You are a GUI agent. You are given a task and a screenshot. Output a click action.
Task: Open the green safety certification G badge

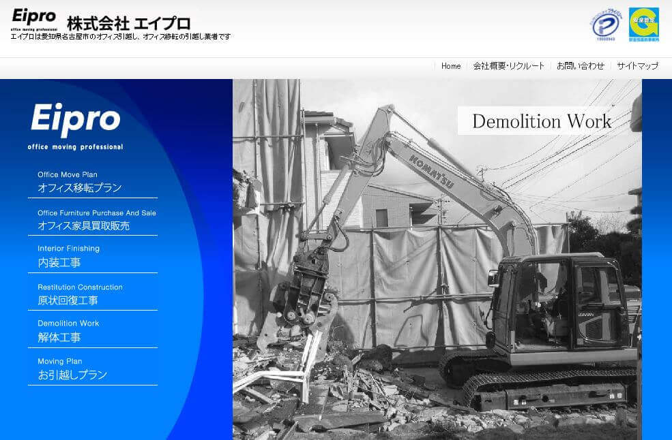pyautogui.click(x=644, y=25)
